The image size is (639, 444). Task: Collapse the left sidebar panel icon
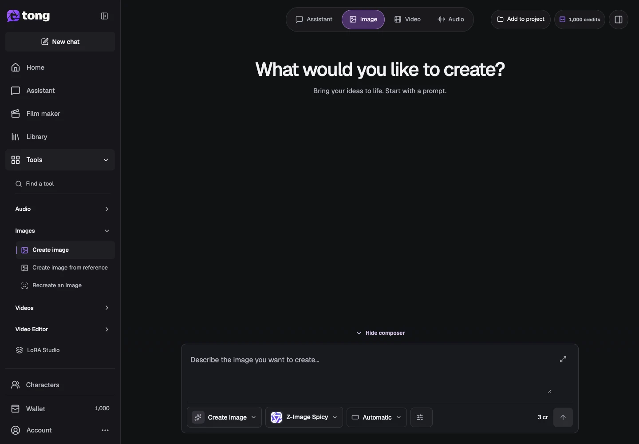coord(104,16)
